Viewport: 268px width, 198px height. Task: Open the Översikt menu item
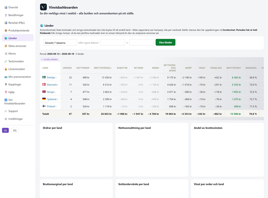[18, 7]
